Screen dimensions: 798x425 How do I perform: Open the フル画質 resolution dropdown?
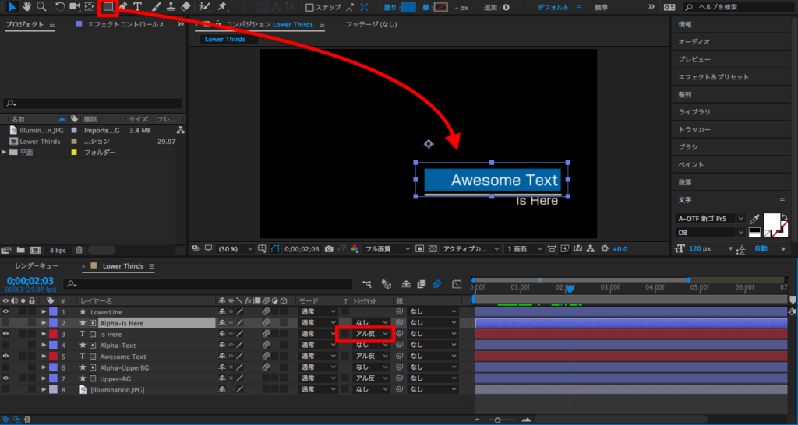(390, 249)
